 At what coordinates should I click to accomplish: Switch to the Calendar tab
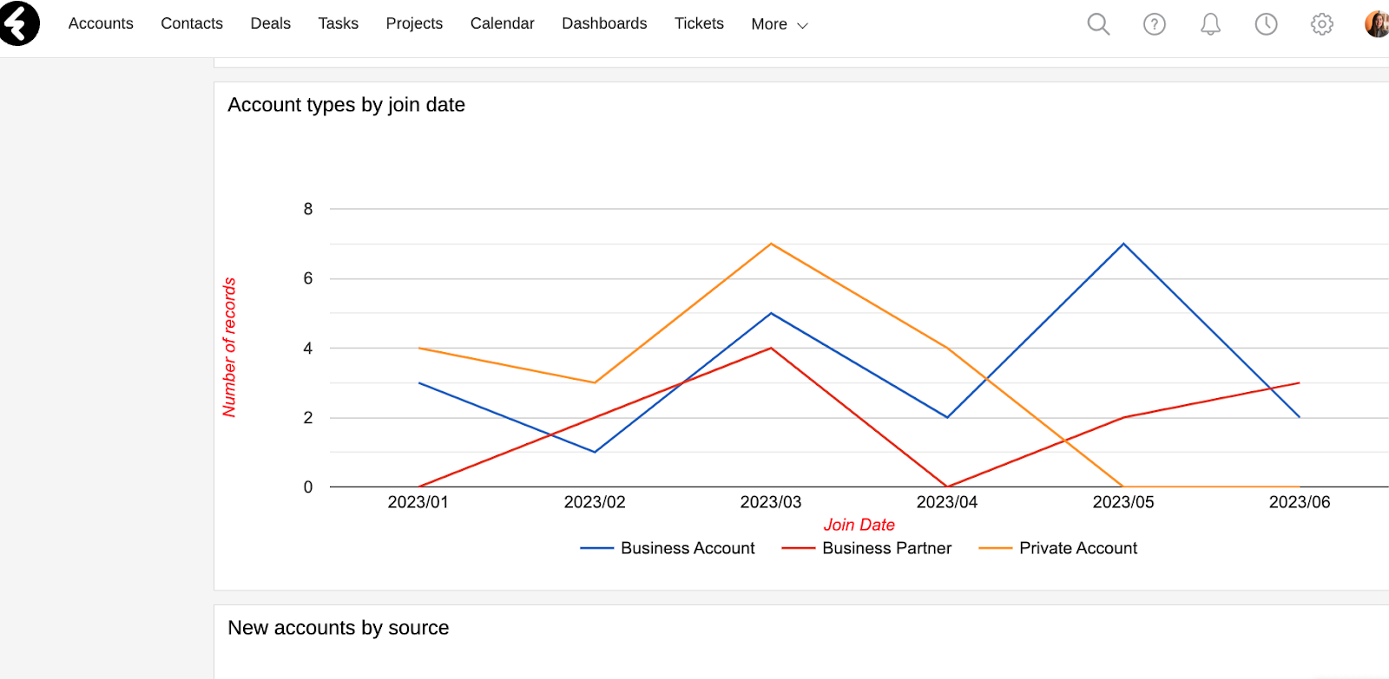pyautogui.click(x=502, y=23)
